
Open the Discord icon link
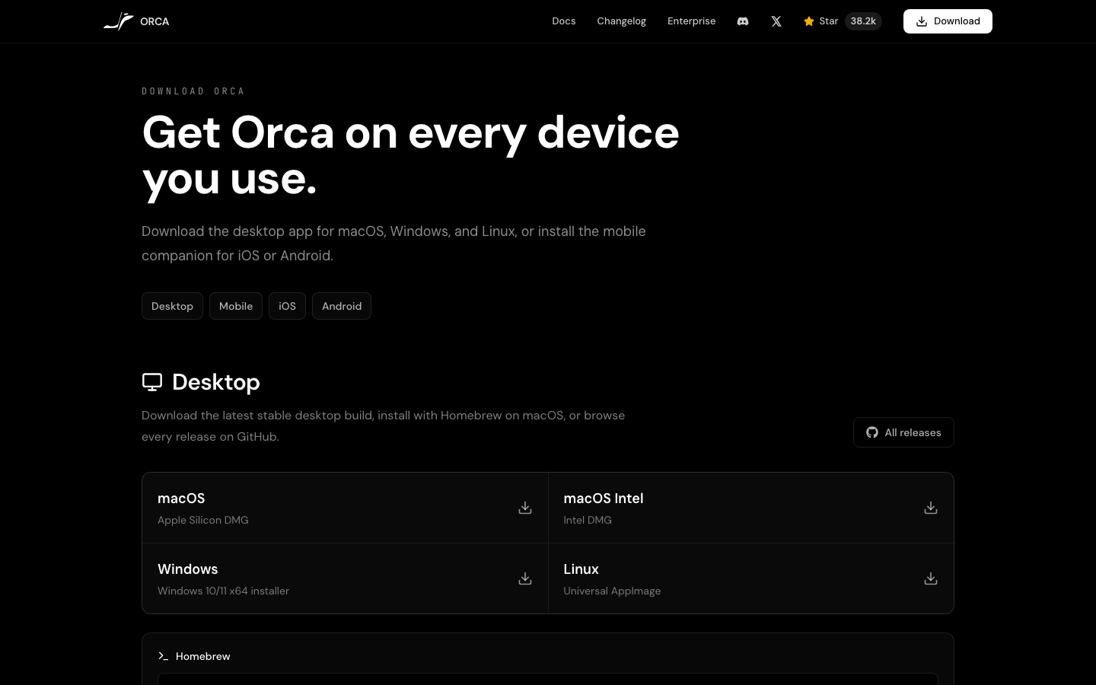743,21
